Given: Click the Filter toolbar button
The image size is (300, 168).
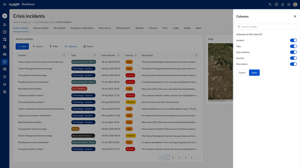Looking at the screenshot, I should coord(54,47).
